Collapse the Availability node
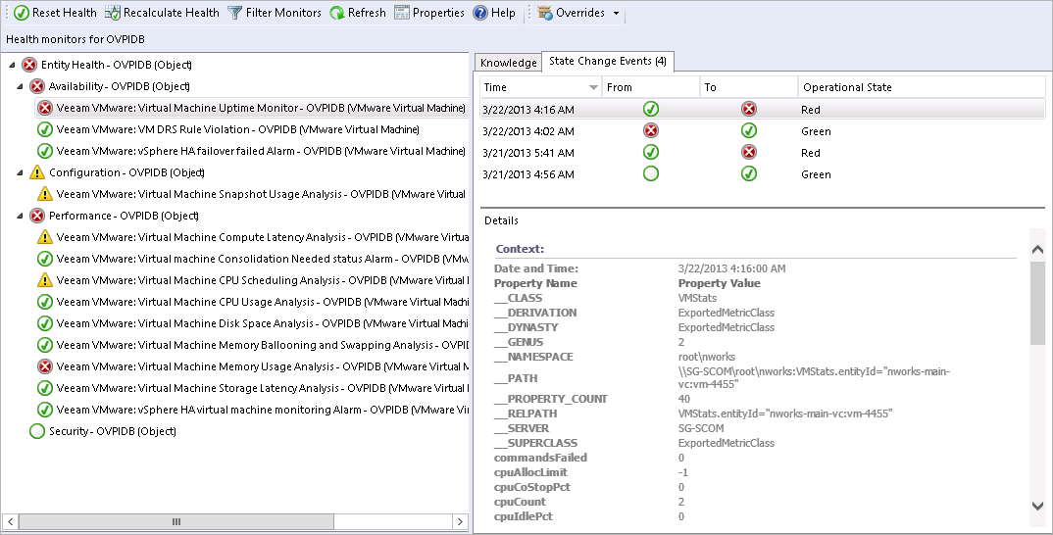 21,86
